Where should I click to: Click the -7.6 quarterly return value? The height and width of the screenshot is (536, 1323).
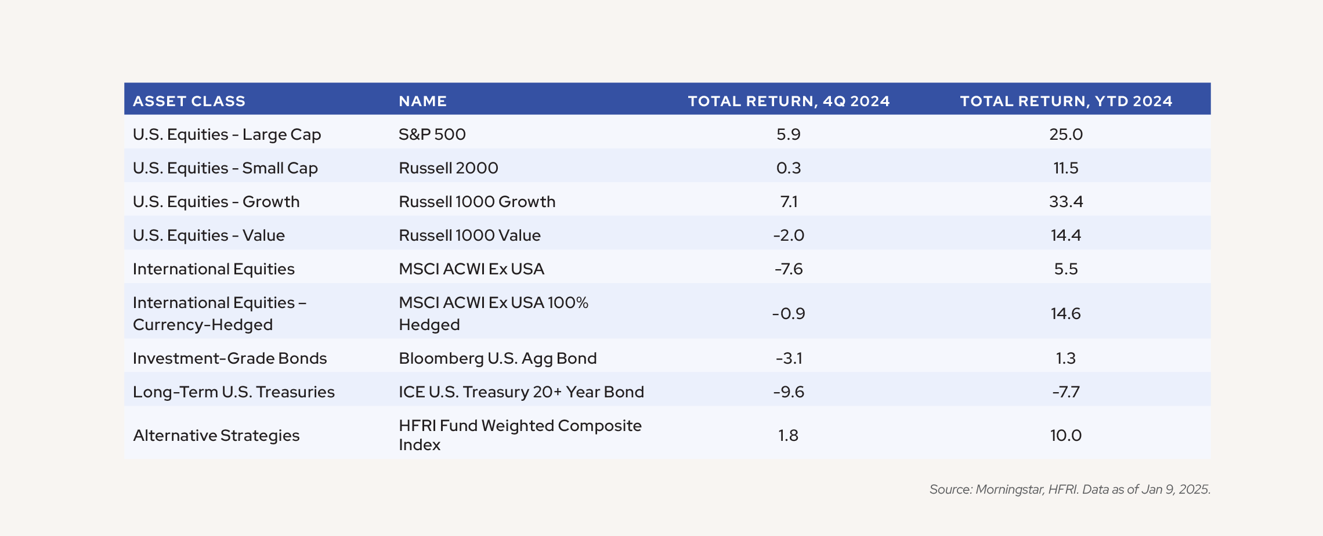coord(789,269)
